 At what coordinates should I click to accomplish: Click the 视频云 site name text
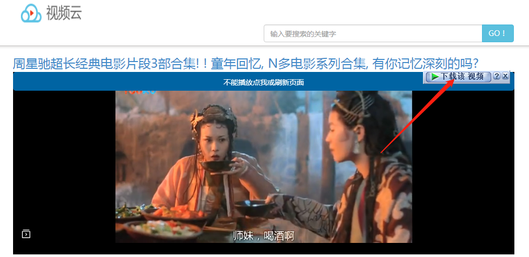[x=64, y=13]
